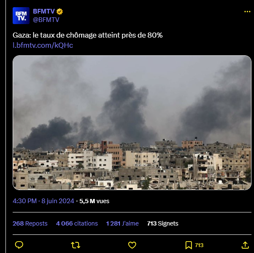The width and height of the screenshot is (254, 253).
Task: Click the gold verified badge
Action: [59, 11]
